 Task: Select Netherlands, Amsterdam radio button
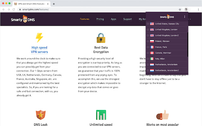click(148, 65)
